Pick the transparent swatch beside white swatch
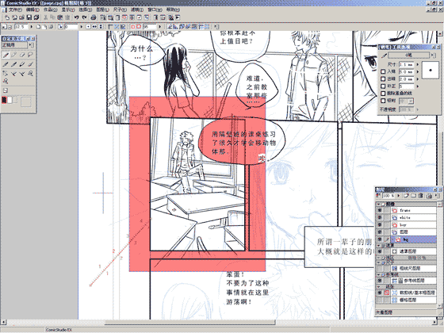This screenshot has height=333, width=444. tap(15, 100)
